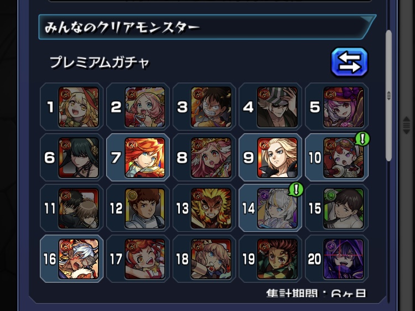The image size is (415, 311).
Task: Click the プレミアムガチャ category label
Action: tap(100, 63)
